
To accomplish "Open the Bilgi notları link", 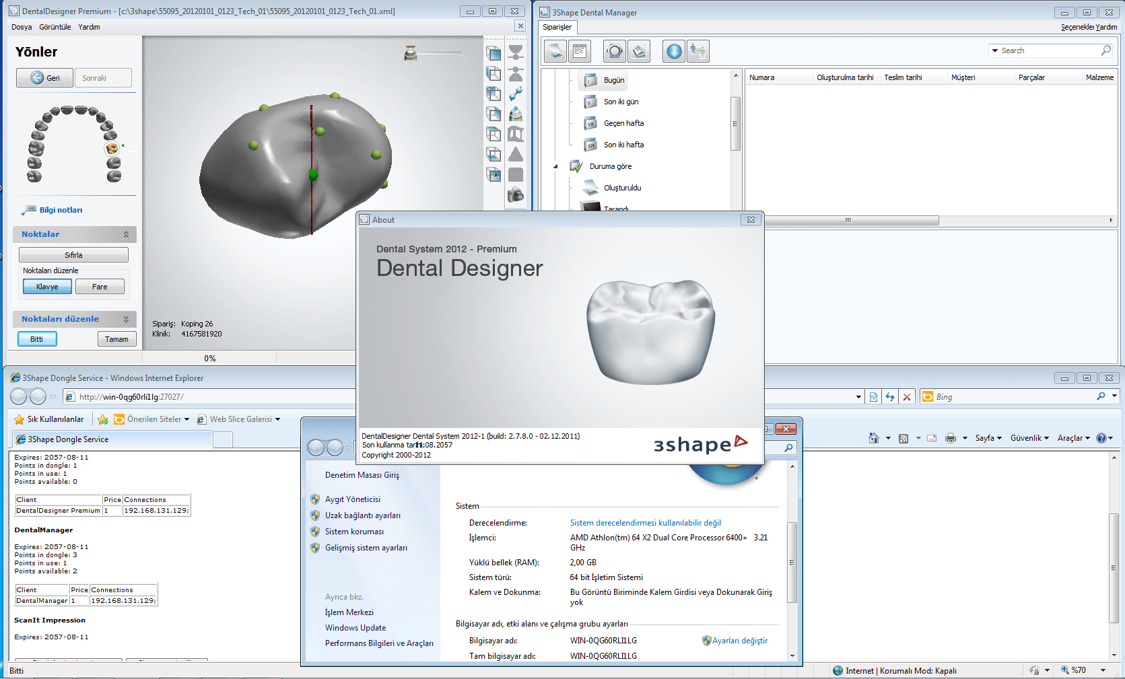I will pos(61,210).
